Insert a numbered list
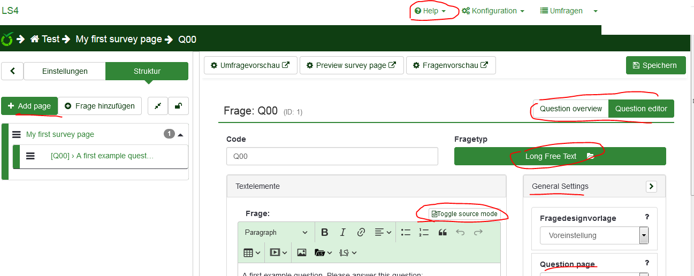This screenshot has height=276, width=694. click(x=424, y=232)
